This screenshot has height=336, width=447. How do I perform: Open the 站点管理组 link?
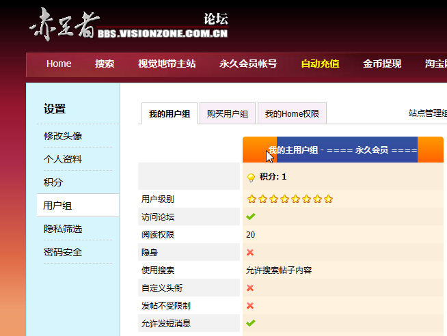(428, 113)
